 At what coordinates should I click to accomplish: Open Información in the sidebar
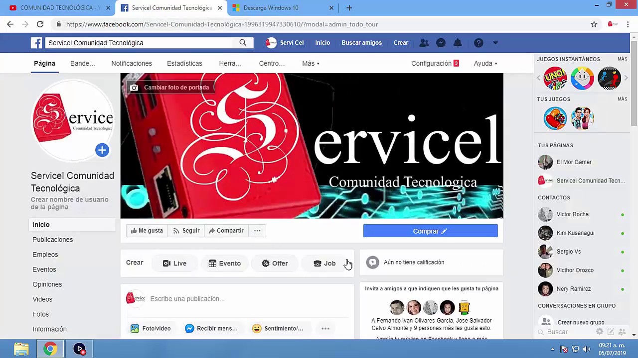click(x=49, y=329)
